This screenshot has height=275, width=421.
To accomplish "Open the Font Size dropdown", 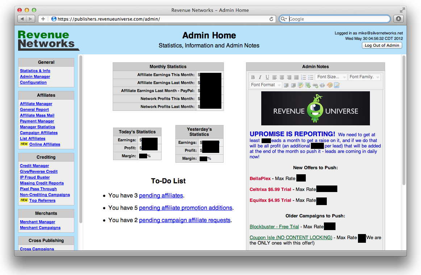I will 331,77.
